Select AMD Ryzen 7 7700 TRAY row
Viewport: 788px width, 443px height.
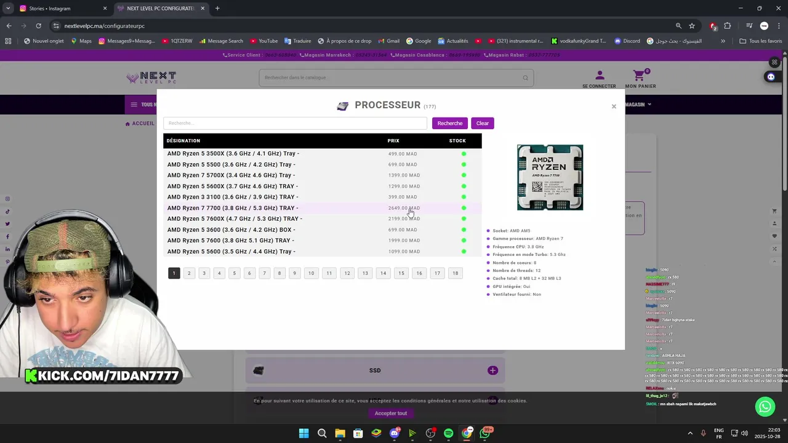322,208
